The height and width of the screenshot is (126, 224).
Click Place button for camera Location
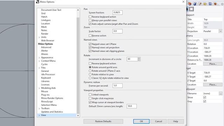213,64
